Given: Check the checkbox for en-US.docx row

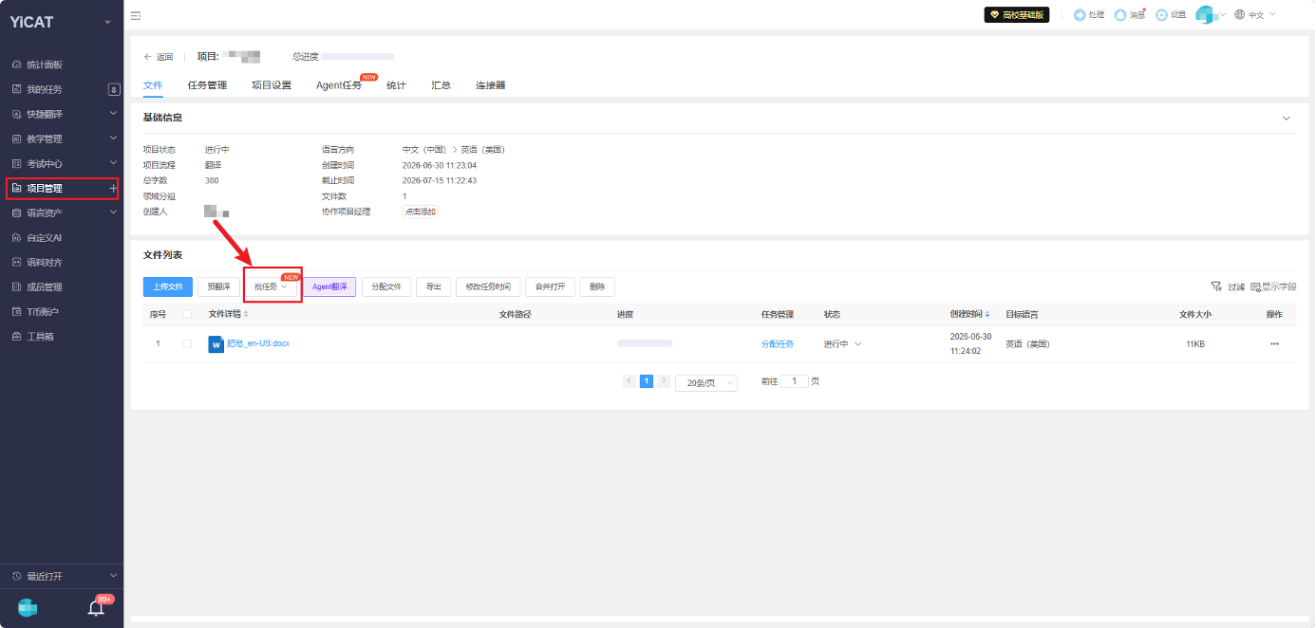Looking at the screenshot, I should 187,343.
